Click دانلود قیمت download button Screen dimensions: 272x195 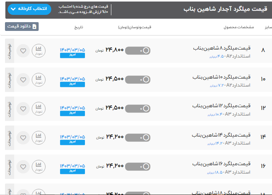pyautogui.click(x=22, y=27)
